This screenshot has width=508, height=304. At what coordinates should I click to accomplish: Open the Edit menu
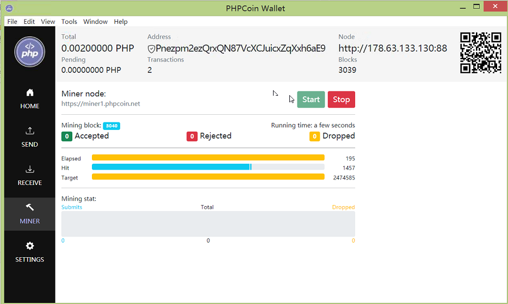29,22
